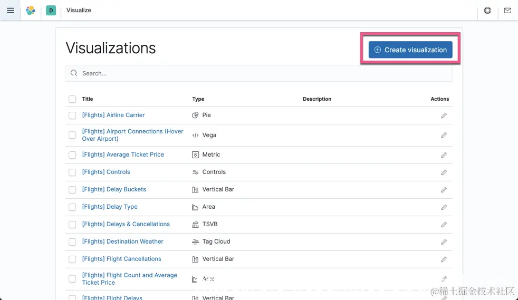Click the Visualizations page heading
The height and width of the screenshot is (300, 518).
(111, 48)
